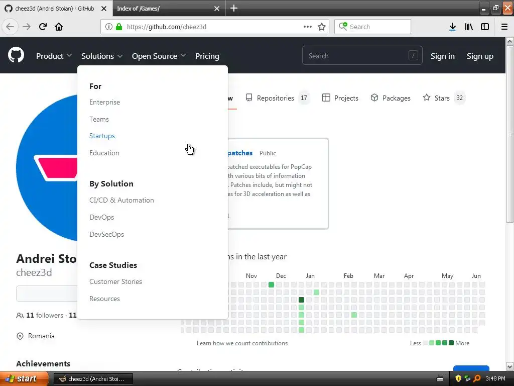Image resolution: width=514 pixels, height=386 pixels.
Task: Open the browser home page icon
Action: pos(59,27)
